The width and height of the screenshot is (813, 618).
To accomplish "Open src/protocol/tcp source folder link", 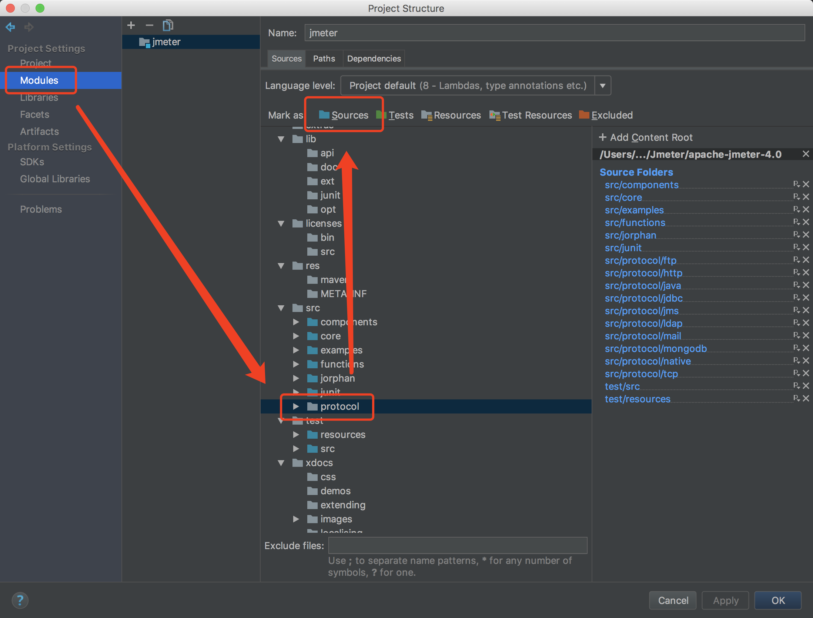I will coord(641,374).
